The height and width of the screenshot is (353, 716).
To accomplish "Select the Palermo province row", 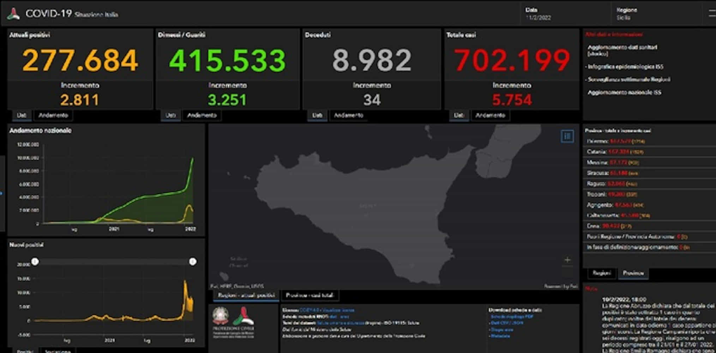I will pyautogui.click(x=649, y=141).
